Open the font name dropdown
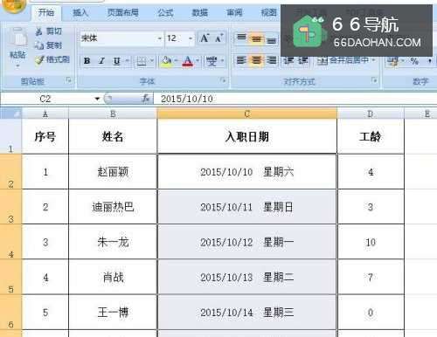The height and width of the screenshot is (337, 437). (x=160, y=38)
